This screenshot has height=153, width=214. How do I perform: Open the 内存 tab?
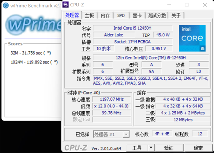point(105,15)
